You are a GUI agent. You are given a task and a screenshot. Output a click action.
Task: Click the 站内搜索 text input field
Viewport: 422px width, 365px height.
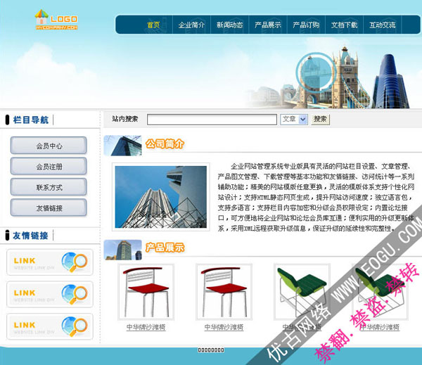[212, 120]
